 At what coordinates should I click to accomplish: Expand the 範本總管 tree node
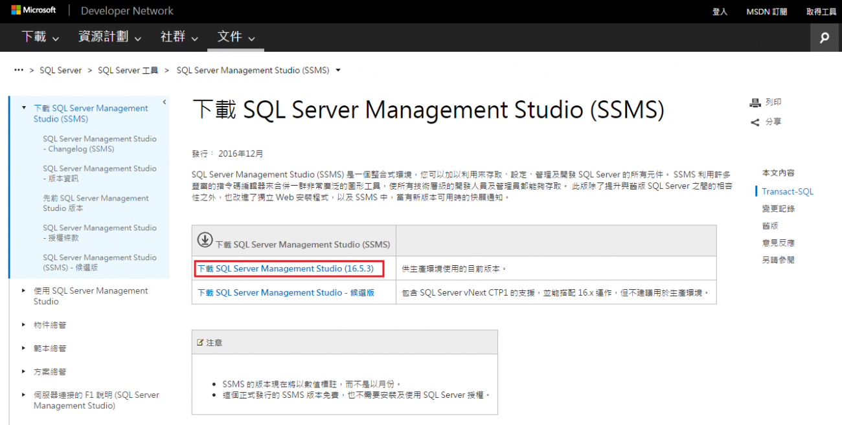(24, 348)
